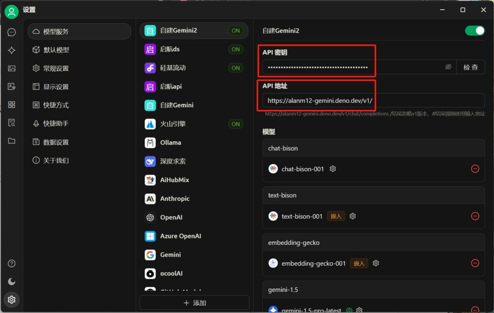Image resolution: width=494 pixels, height=313 pixels.
Task: Open the 快捷助手 settings section
Action: (80, 123)
